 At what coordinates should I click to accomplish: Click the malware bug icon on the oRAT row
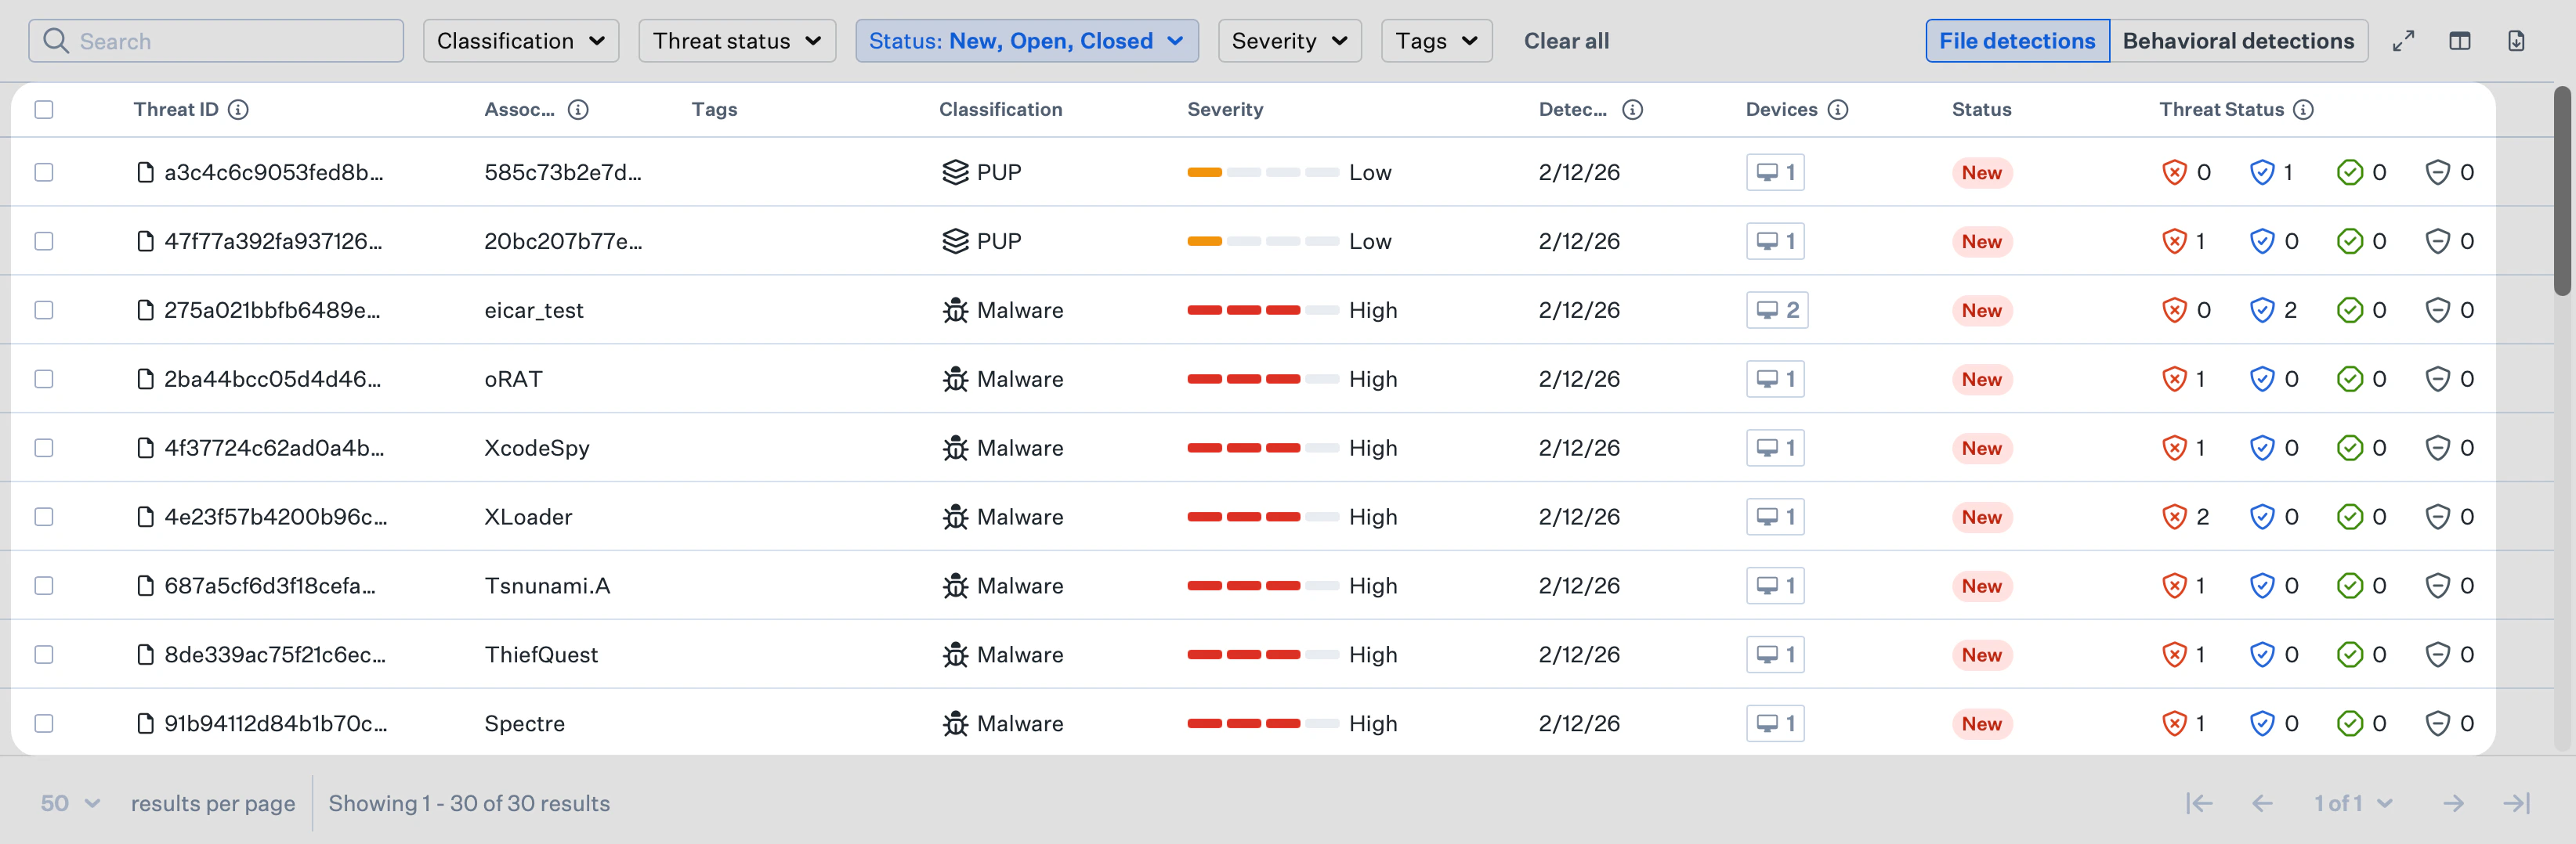click(x=954, y=379)
